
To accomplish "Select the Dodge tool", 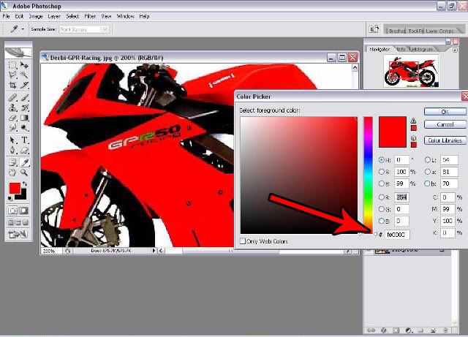I will pos(24,128).
